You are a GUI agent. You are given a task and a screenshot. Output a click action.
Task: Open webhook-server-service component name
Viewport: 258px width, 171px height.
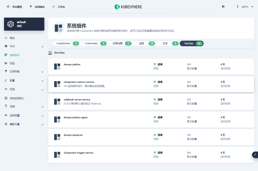pyautogui.click(x=77, y=99)
